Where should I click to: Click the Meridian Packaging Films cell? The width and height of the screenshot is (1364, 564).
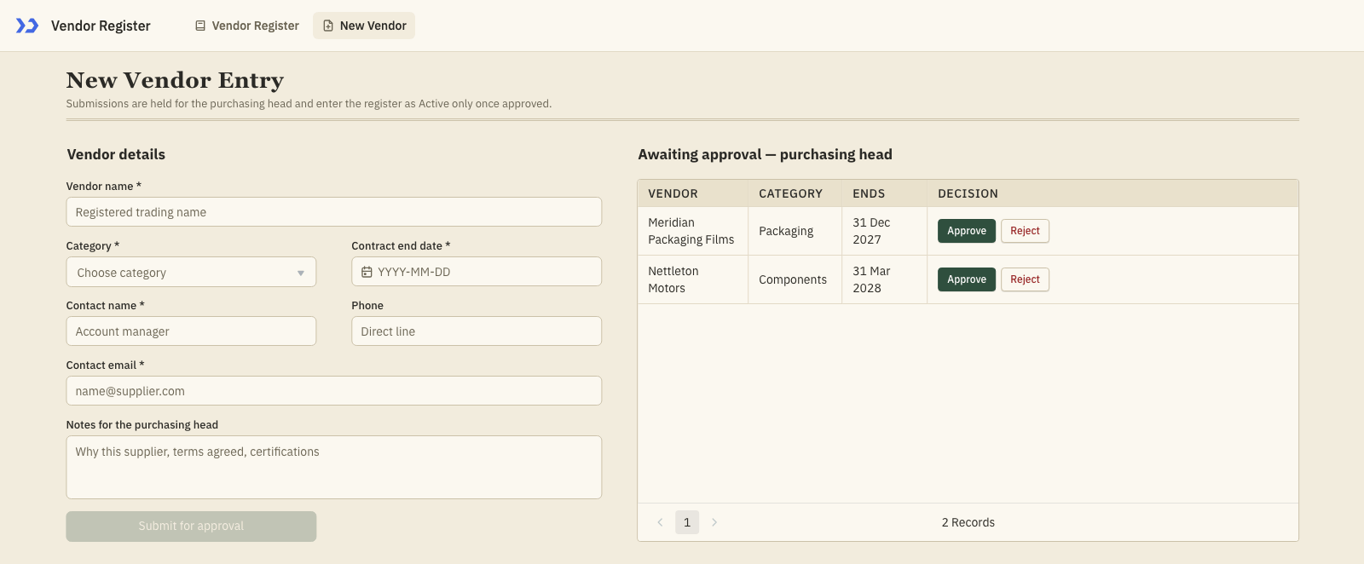coord(691,231)
